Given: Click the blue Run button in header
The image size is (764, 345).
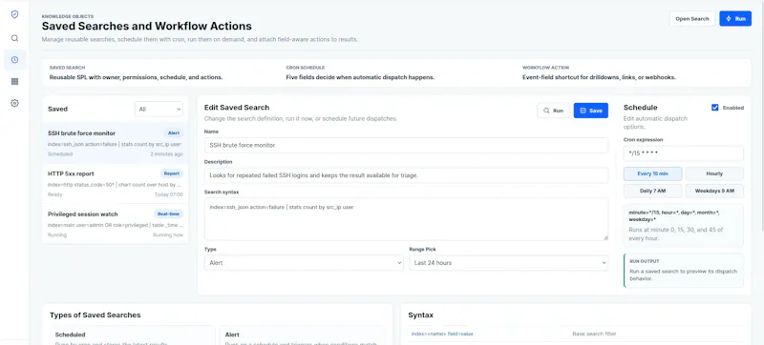Looking at the screenshot, I should [735, 18].
